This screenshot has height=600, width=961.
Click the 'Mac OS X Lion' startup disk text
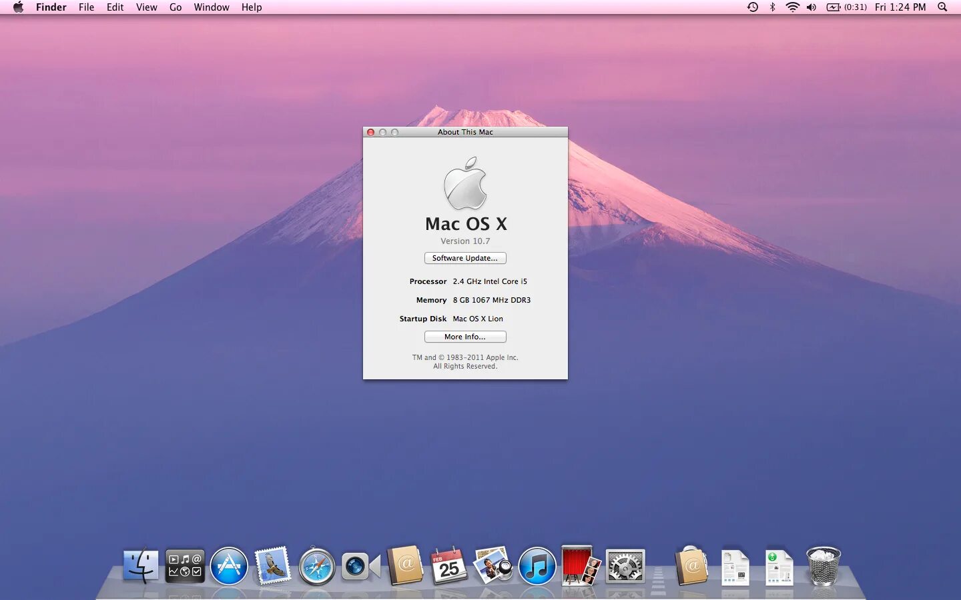(478, 319)
